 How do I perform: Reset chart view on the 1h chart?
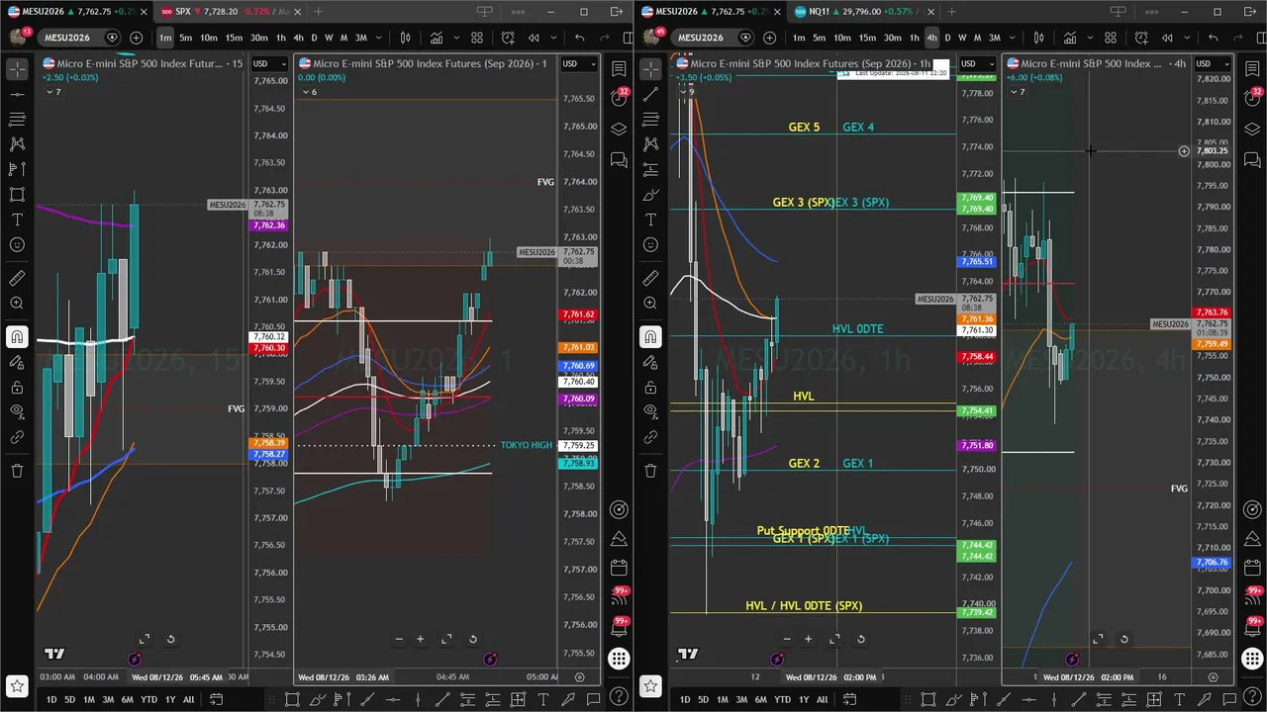click(x=860, y=639)
